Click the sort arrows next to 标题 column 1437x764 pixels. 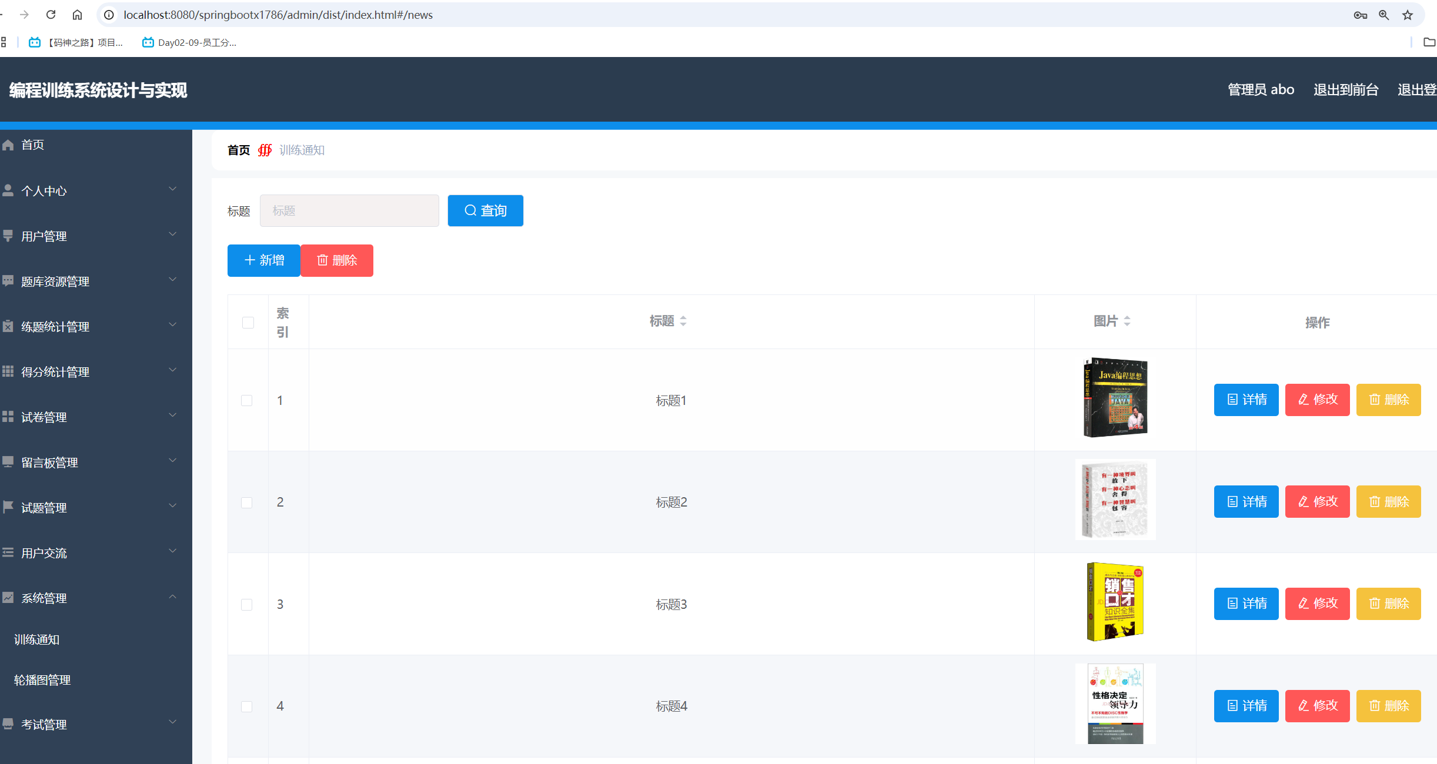click(683, 321)
